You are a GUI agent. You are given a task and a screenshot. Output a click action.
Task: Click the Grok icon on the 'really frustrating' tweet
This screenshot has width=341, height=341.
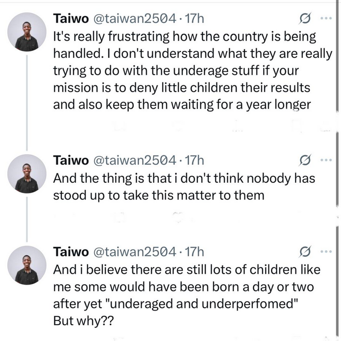point(304,19)
